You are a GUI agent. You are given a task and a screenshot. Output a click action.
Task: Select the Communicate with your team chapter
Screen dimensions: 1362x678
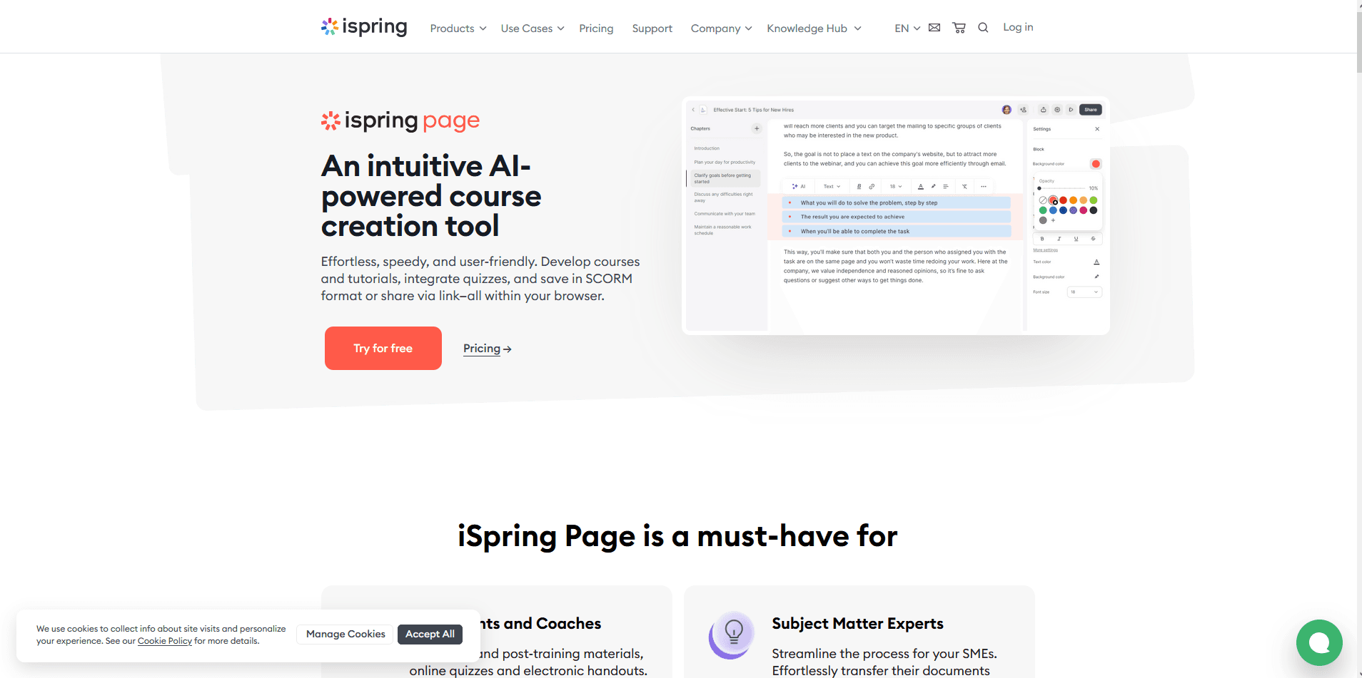click(725, 213)
